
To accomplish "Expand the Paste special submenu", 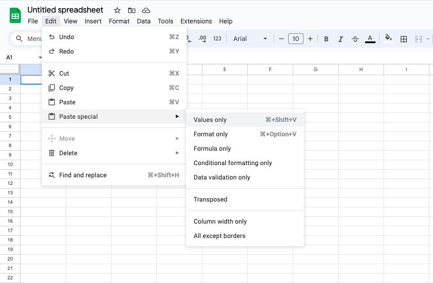I will click(x=114, y=117).
